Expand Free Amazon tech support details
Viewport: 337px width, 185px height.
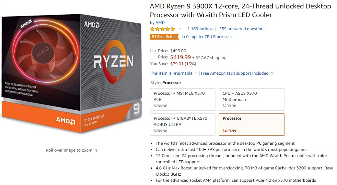pos(272,73)
